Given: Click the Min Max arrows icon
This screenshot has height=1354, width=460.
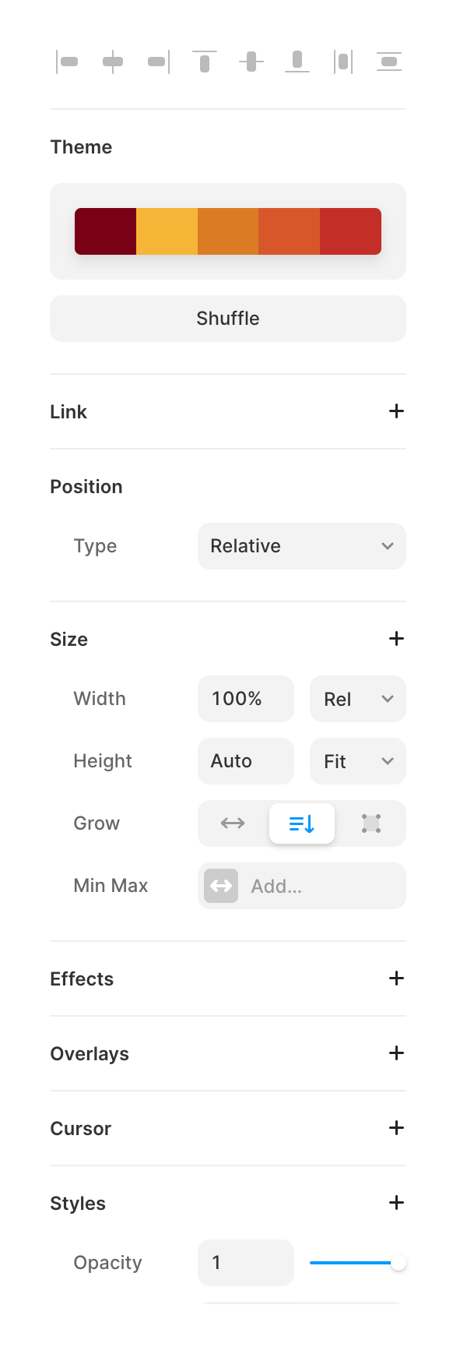Looking at the screenshot, I should pos(220,886).
